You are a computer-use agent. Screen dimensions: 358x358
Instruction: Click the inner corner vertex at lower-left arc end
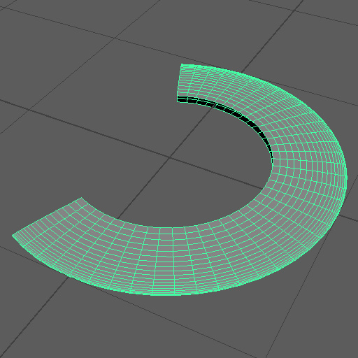point(81,198)
